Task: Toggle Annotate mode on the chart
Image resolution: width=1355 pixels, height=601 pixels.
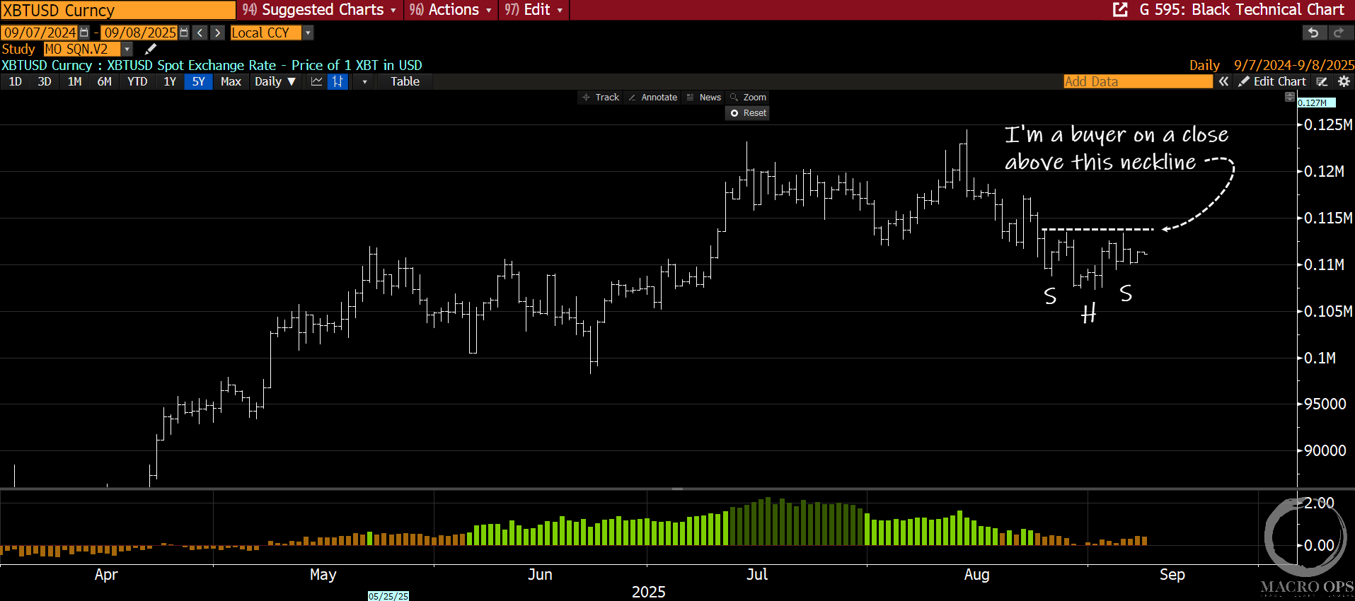Action: tap(652, 98)
